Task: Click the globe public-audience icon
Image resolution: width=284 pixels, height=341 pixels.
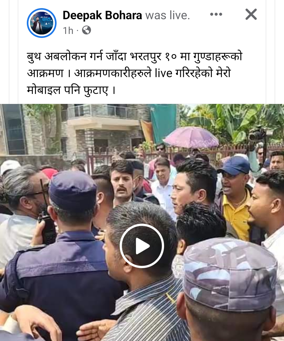Action: 87,30
